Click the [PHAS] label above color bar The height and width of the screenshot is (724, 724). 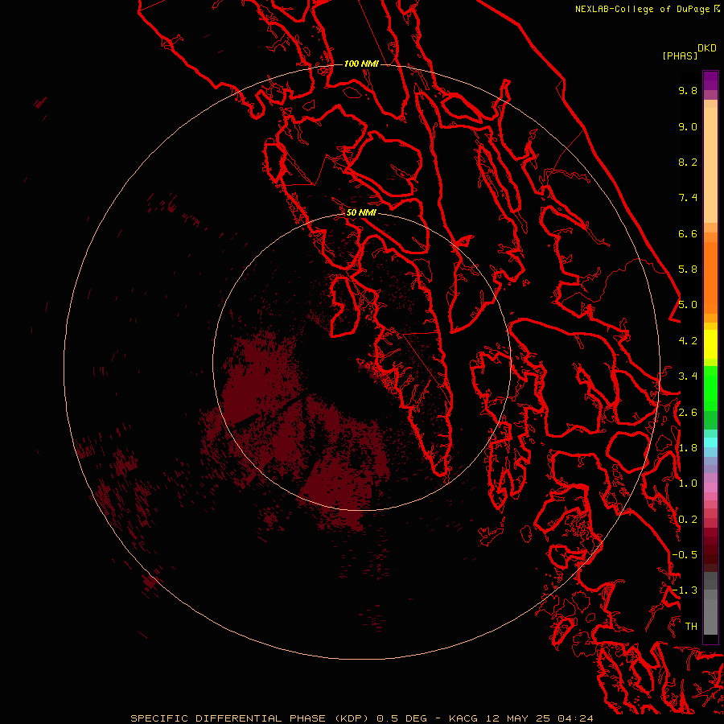(x=680, y=56)
